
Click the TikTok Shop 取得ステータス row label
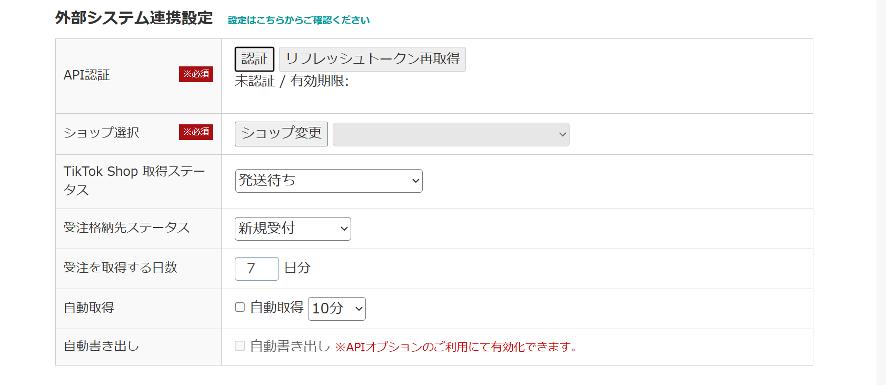pyautogui.click(x=134, y=180)
